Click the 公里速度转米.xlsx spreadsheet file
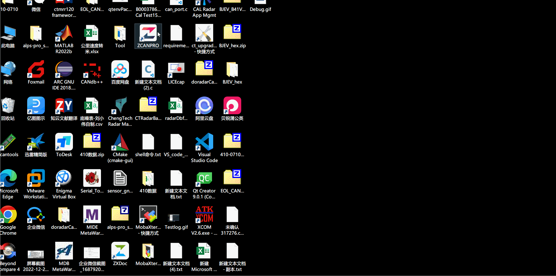 click(92, 33)
